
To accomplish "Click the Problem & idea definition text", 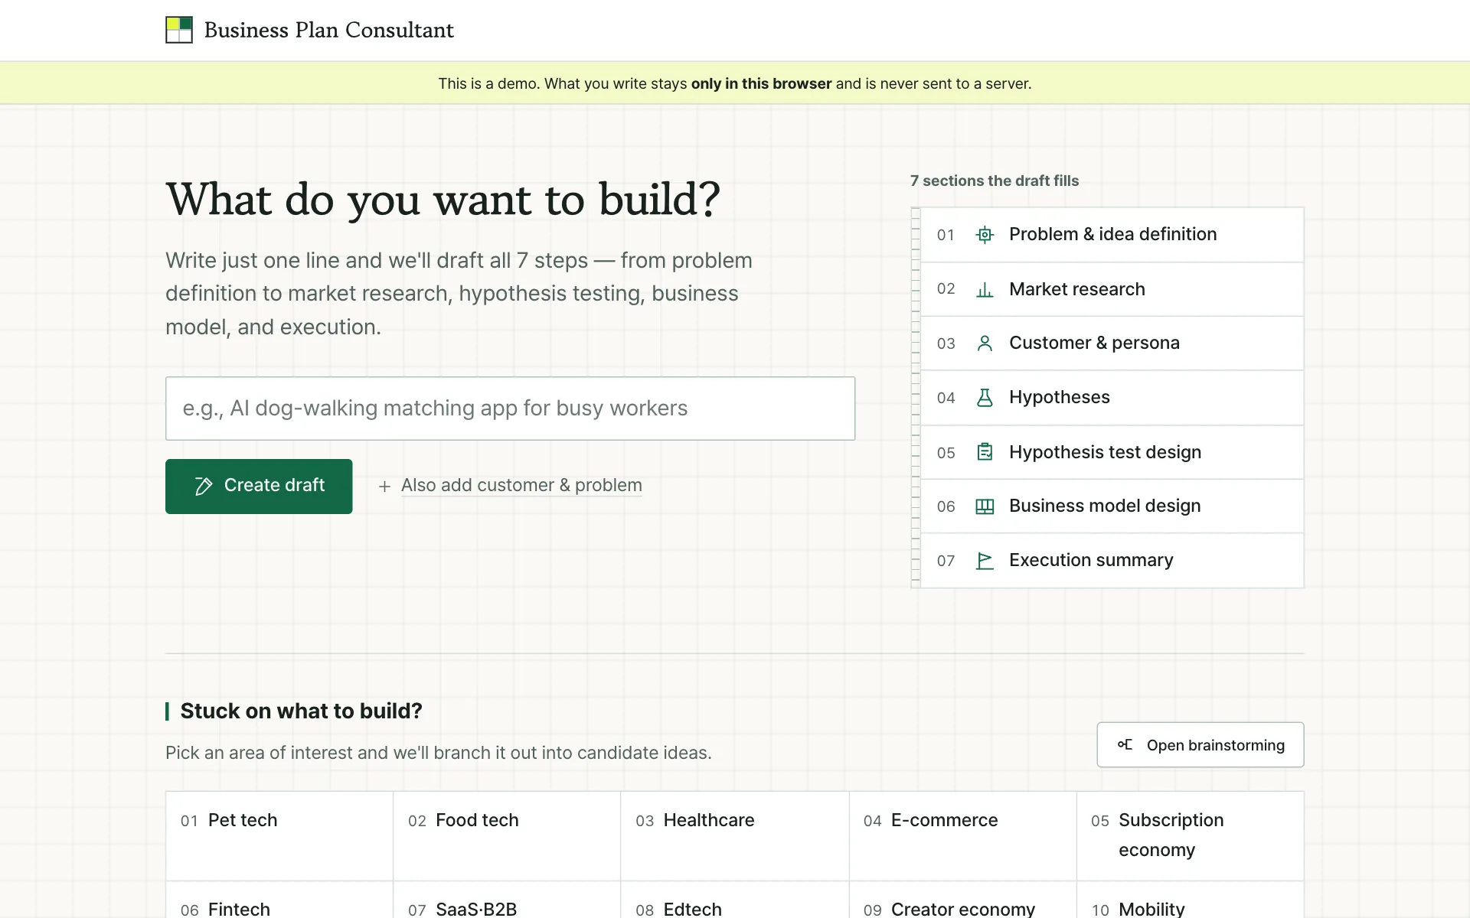I will point(1112,234).
